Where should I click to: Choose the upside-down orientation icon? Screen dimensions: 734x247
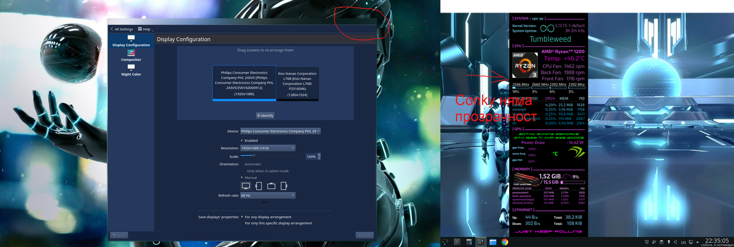pos(271,186)
